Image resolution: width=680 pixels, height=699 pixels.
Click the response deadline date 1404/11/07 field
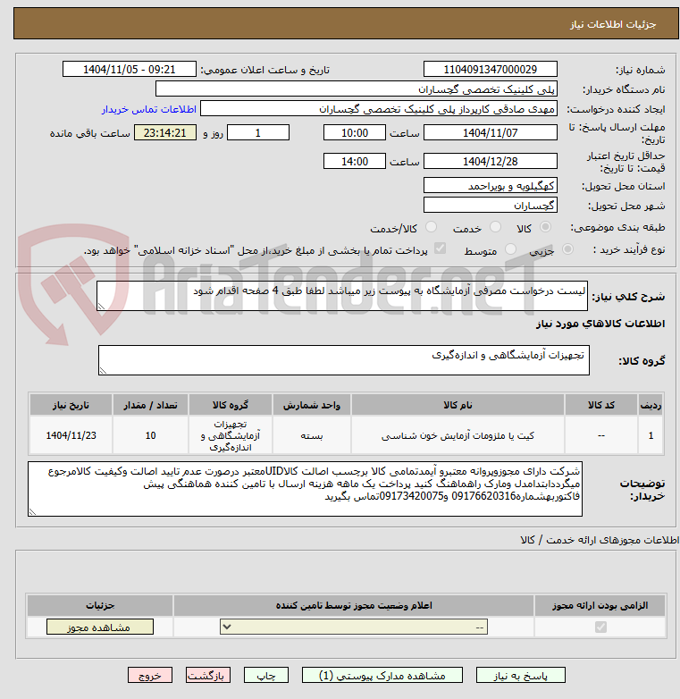click(x=491, y=133)
